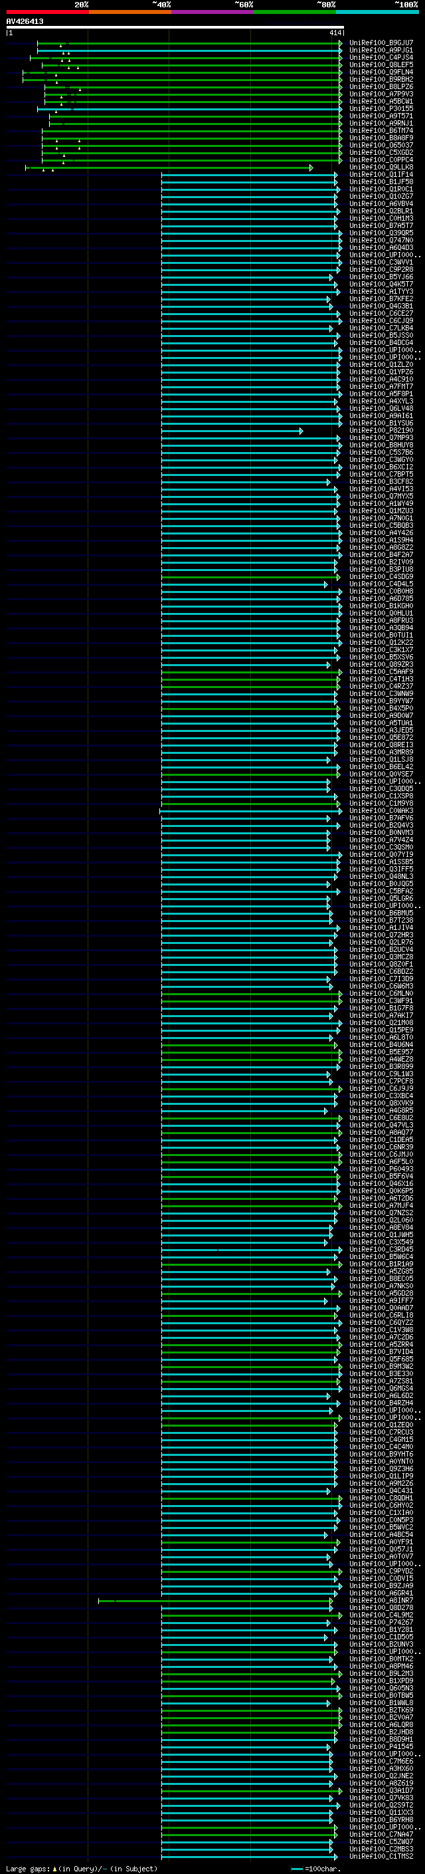Click label UniRef100_Q7VK83
Image resolution: width=425 pixels, height=1874 pixels.
click(x=381, y=1798)
